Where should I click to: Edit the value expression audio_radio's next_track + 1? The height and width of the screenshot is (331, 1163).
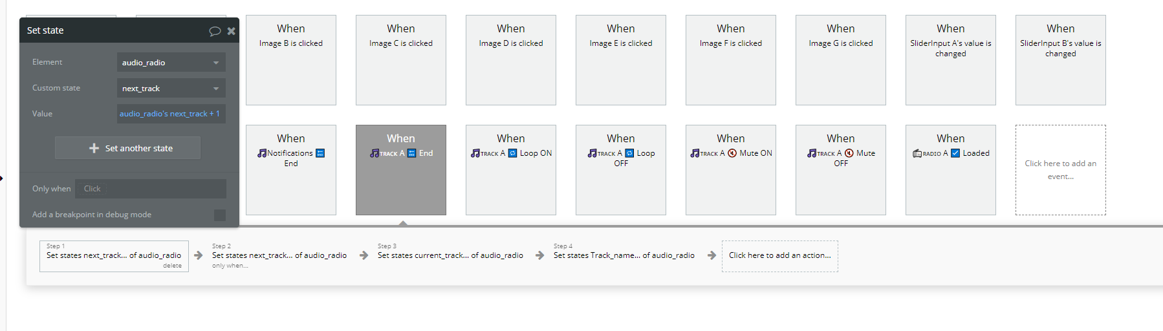coord(171,114)
